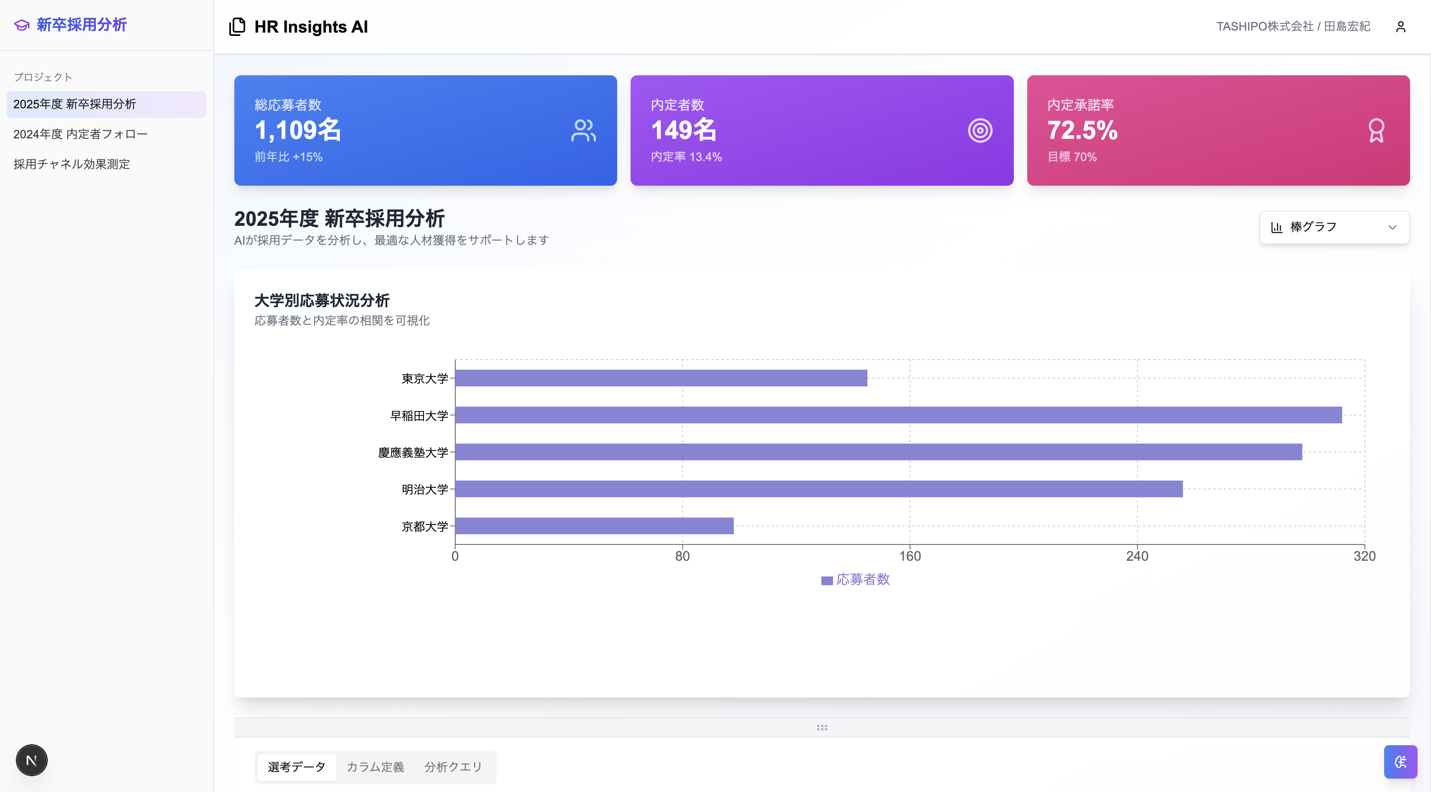Open the 棒グラフ chart type dropdown
This screenshot has height=792, width=1431.
pyautogui.click(x=1333, y=227)
